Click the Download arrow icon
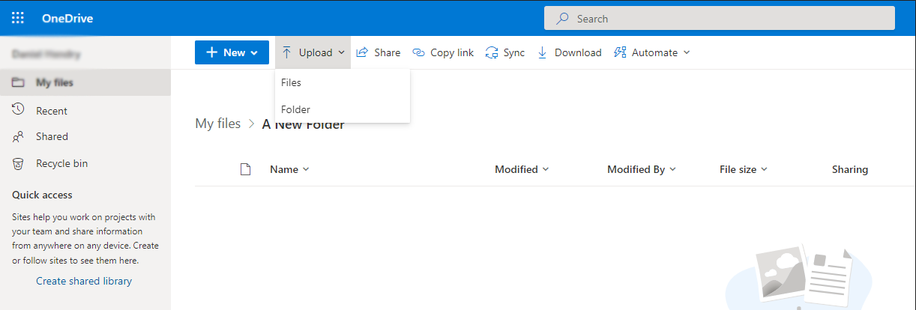916x310 pixels. click(x=543, y=52)
